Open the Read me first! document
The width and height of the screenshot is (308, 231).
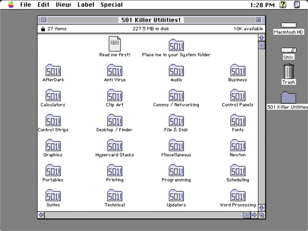pos(115,44)
